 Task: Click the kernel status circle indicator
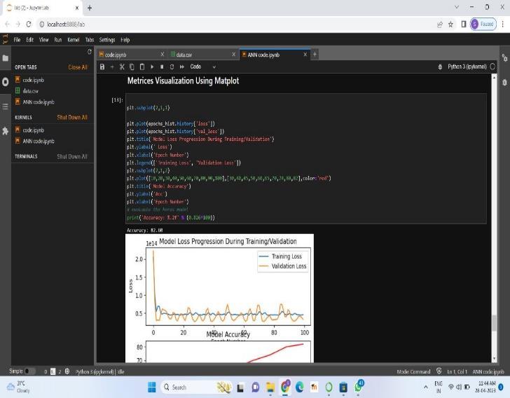pos(492,67)
